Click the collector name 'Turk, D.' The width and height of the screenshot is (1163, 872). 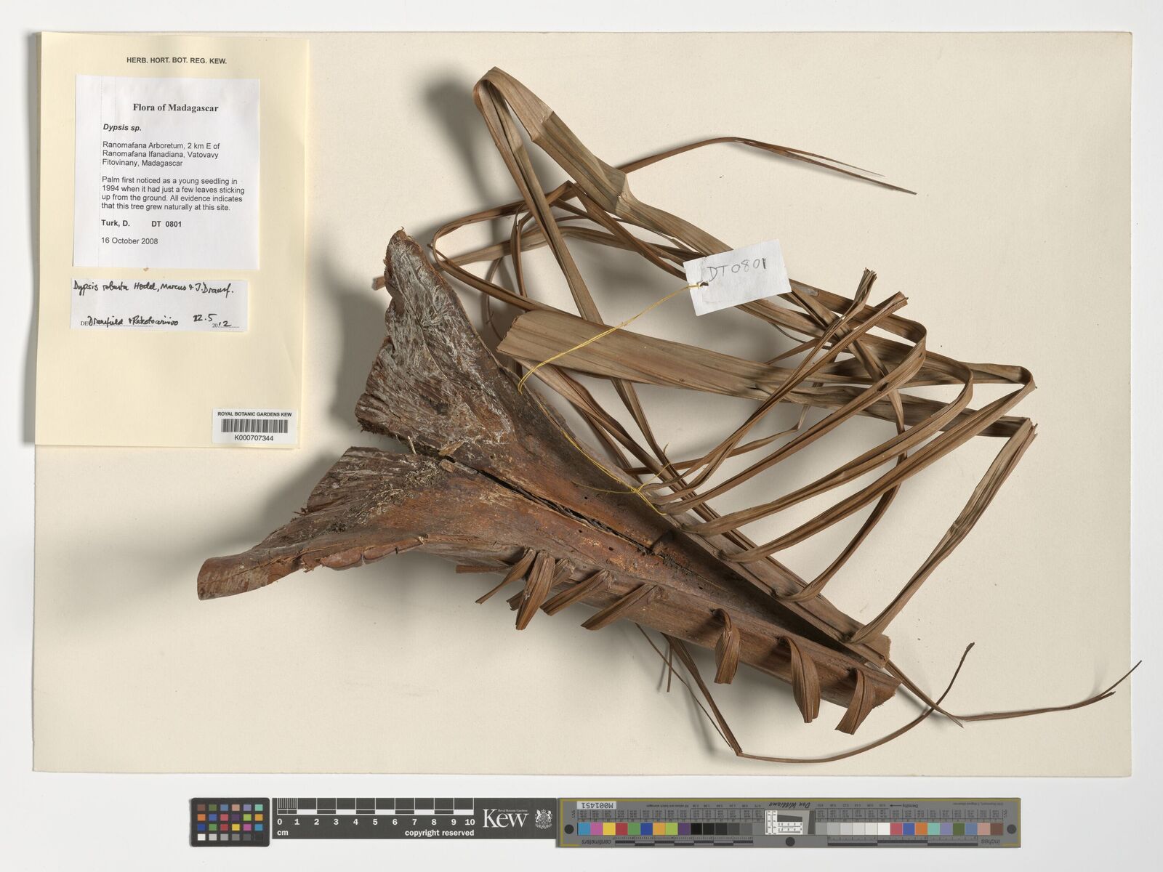pyautogui.click(x=116, y=224)
